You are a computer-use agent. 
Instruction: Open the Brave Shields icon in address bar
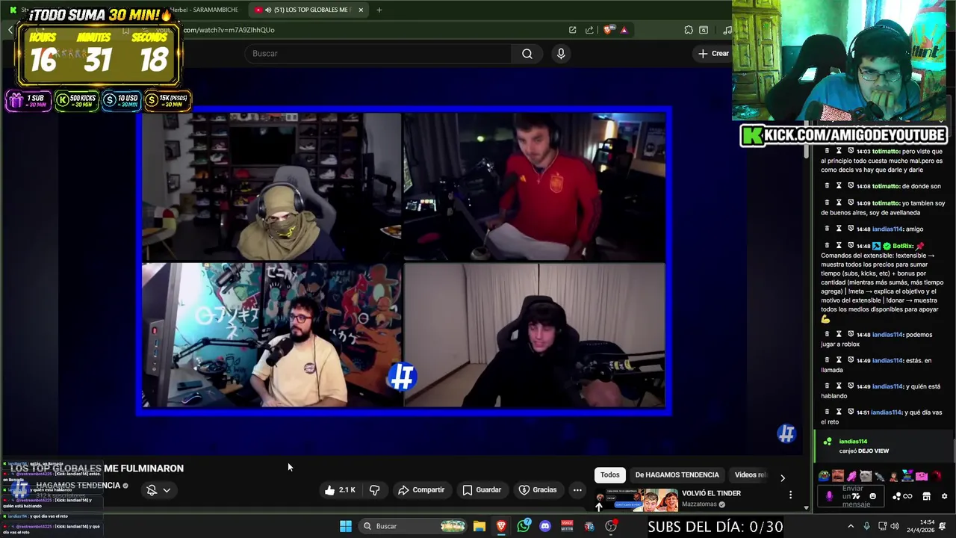[x=609, y=30]
